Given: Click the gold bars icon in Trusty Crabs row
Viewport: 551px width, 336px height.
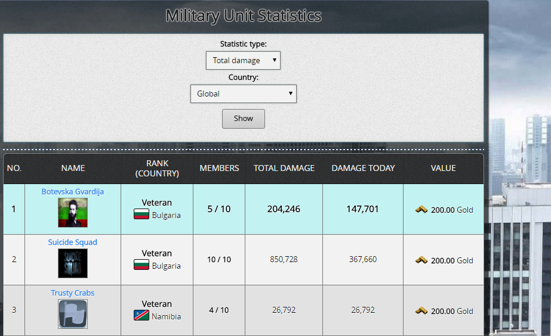Looking at the screenshot, I should pyautogui.click(x=421, y=310).
